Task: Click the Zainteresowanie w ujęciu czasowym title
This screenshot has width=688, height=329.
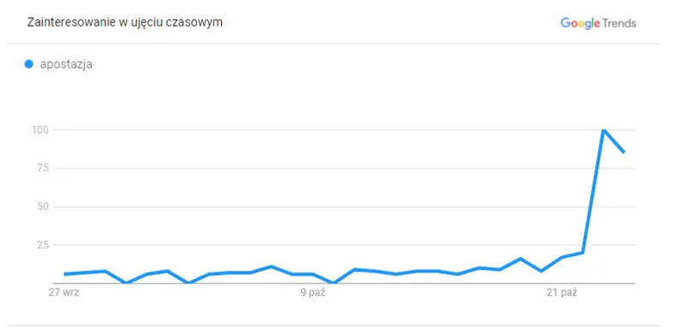Action: [125, 22]
